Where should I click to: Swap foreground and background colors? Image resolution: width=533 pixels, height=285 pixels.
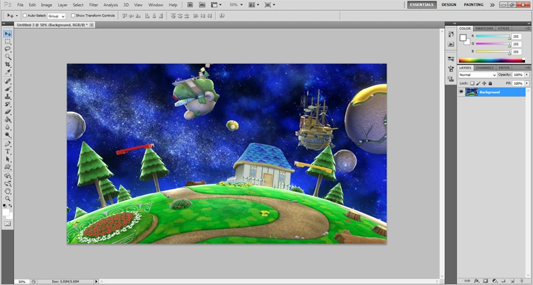click(x=11, y=206)
